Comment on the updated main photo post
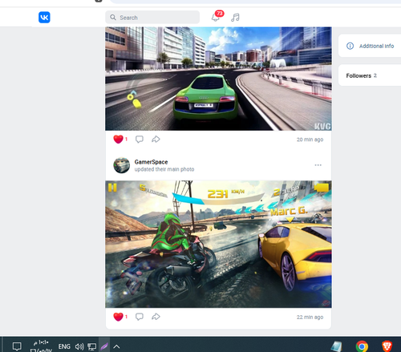This screenshot has width=401, height=352. click(140, 317)
